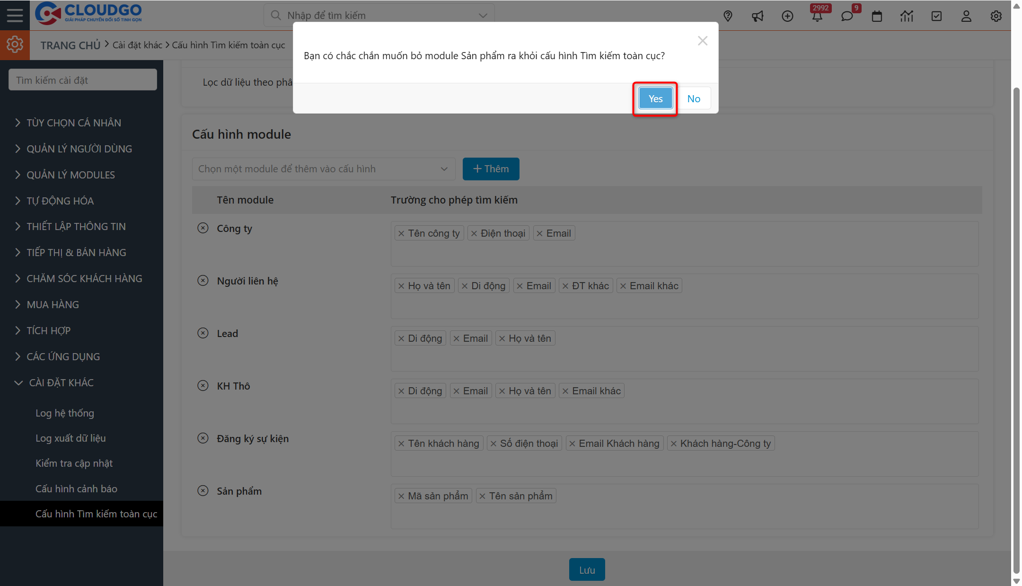Open the announcements megaphone icon
The width and height of the screenshot is (1022, 586).
(x=758, y=16)
